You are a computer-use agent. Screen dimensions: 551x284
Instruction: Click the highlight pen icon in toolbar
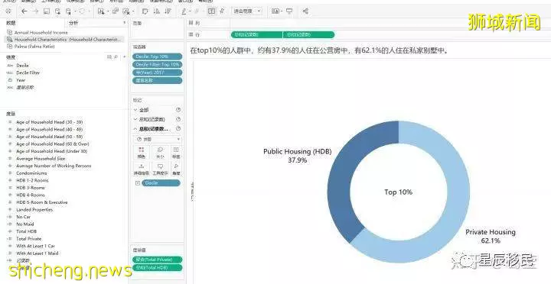(184, 11)
